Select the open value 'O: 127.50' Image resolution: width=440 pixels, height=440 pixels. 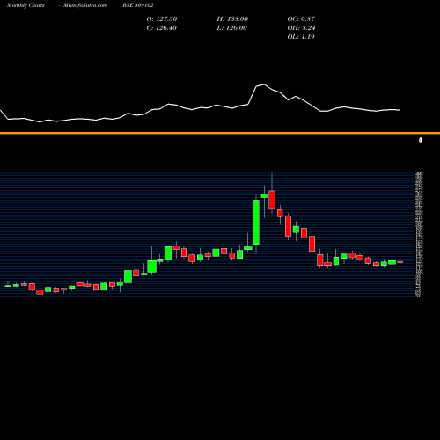[162, 19]
